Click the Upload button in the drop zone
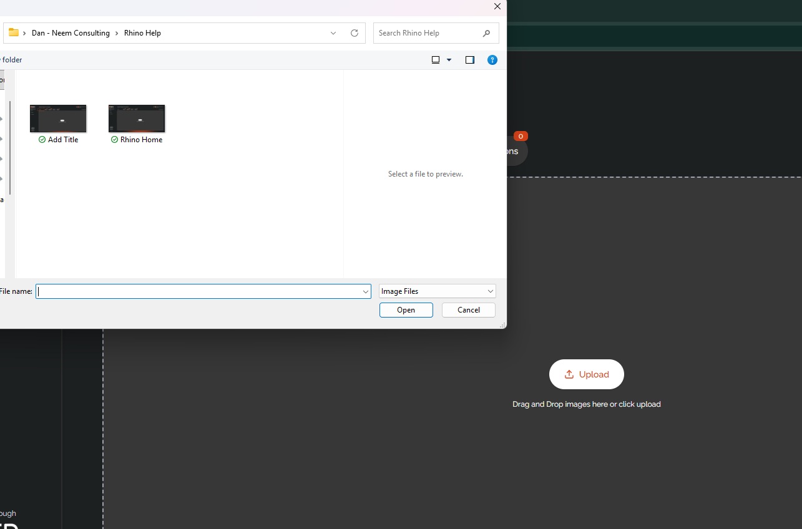This screenshot has width=802, height=529. [587, 374]
